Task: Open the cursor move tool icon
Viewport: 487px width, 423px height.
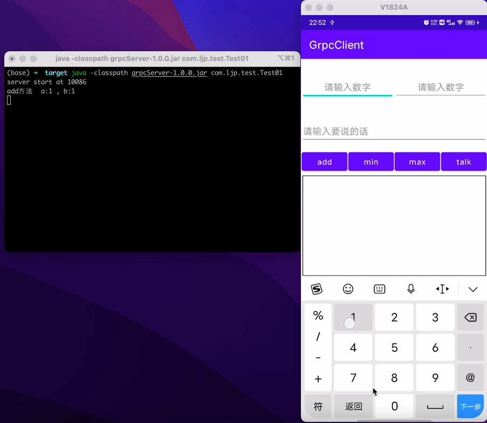Action: (x=442, y=289)
